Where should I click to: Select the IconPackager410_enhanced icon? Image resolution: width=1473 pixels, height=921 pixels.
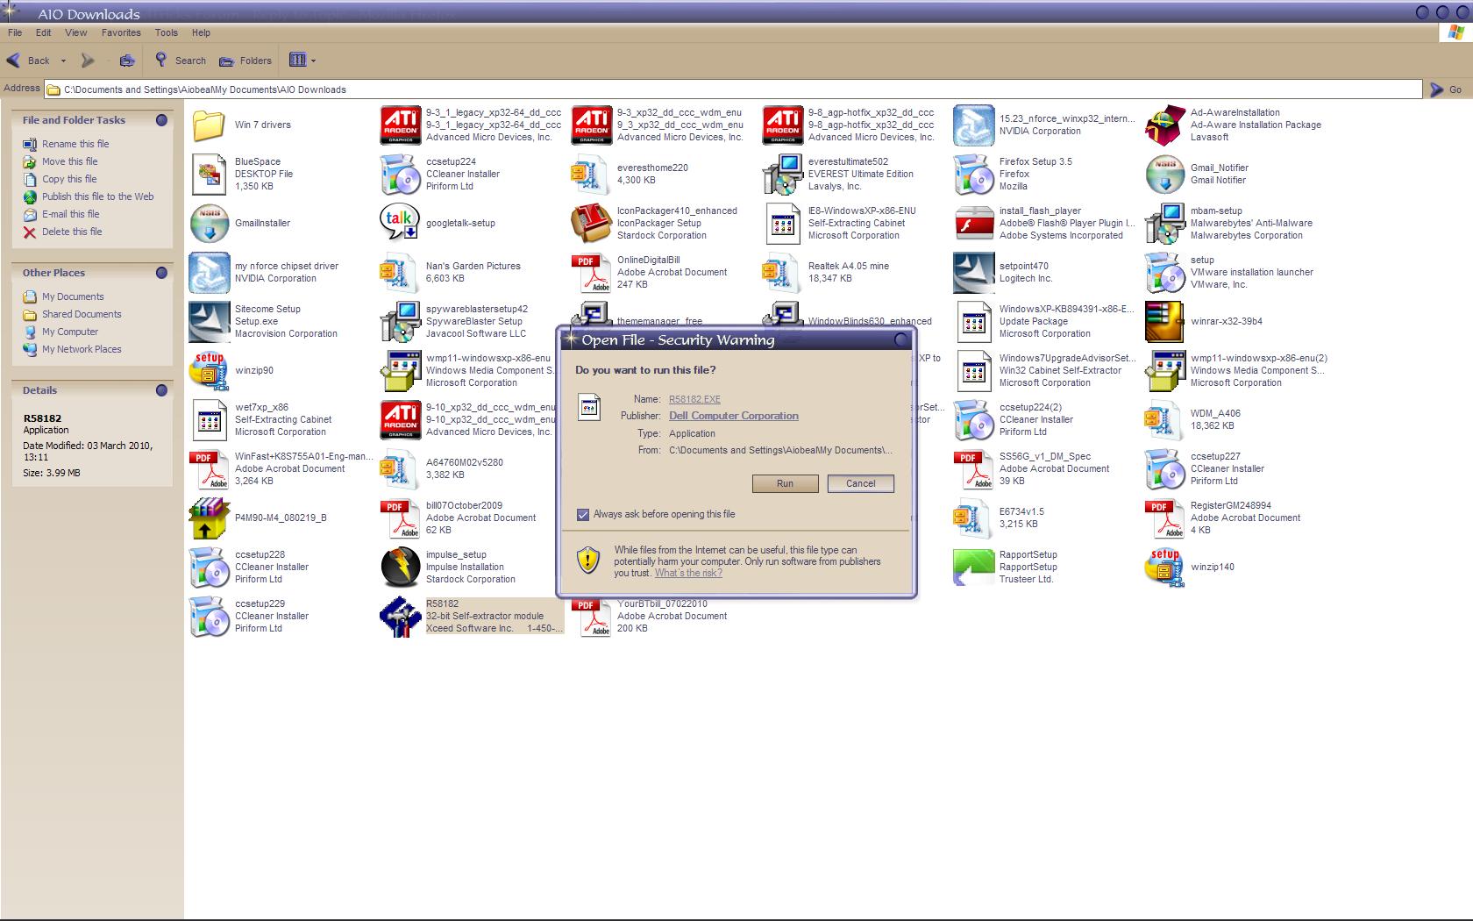(x=591, y=223)
